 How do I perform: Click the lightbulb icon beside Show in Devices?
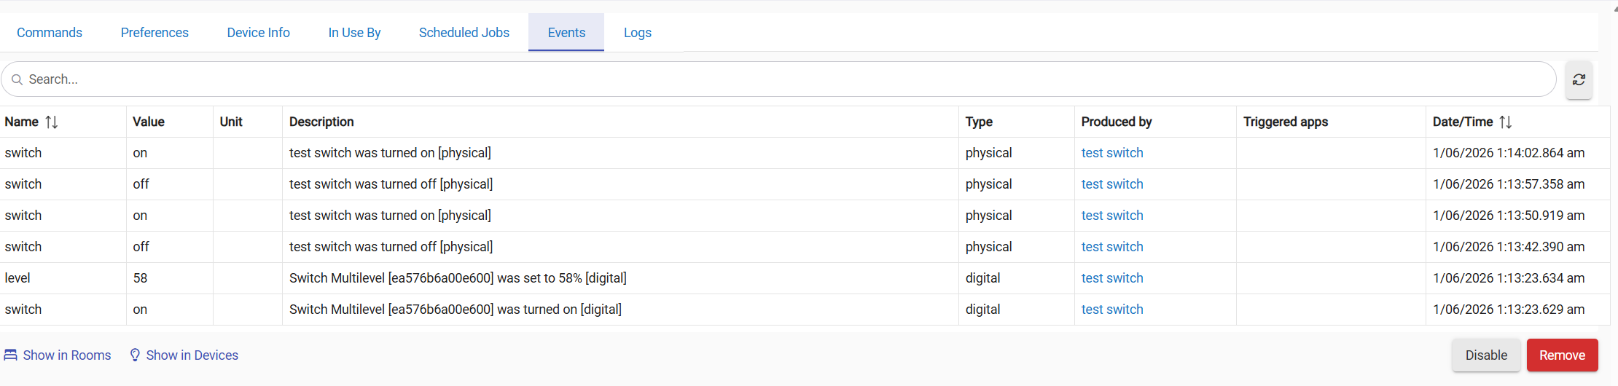click(135, 355)
